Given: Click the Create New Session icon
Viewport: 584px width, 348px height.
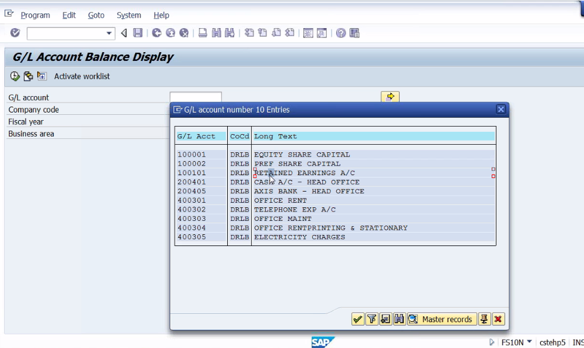Looking at the screenshot, I should tap(308, 33).
